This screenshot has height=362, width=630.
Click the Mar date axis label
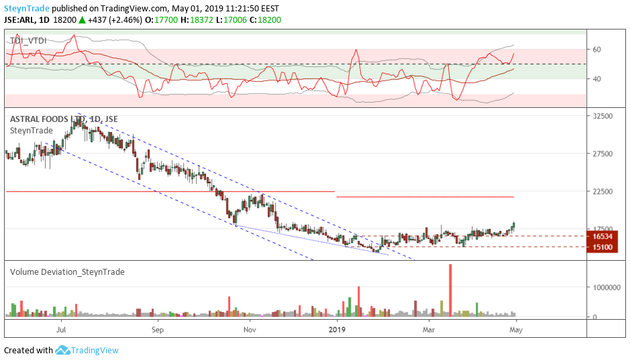(x=429, y=330)
